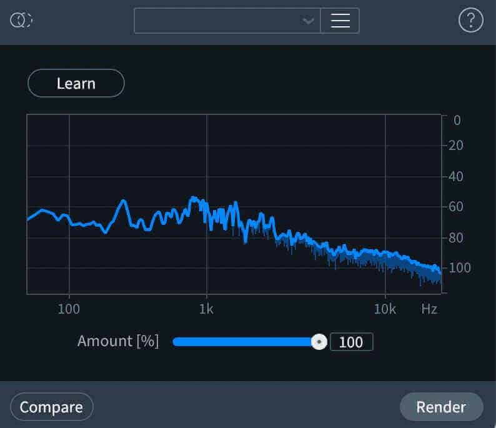Open the preset hamburger menu
The image size is (496, 428).
pyautogui.click(x=340, y=21)
